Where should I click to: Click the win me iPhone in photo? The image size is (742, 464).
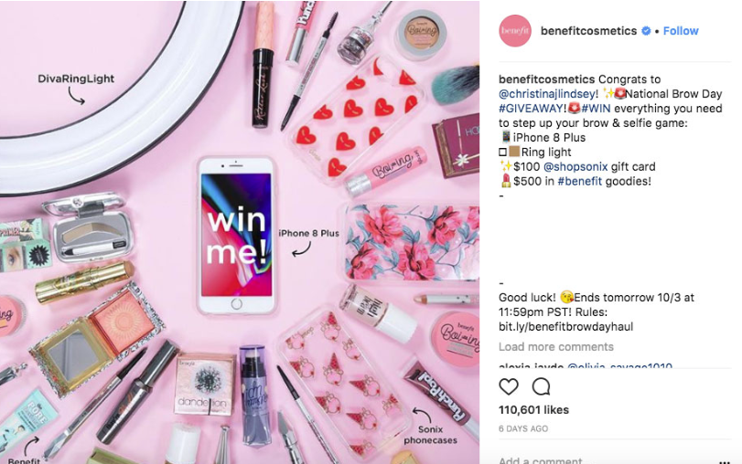pos(237,236)
